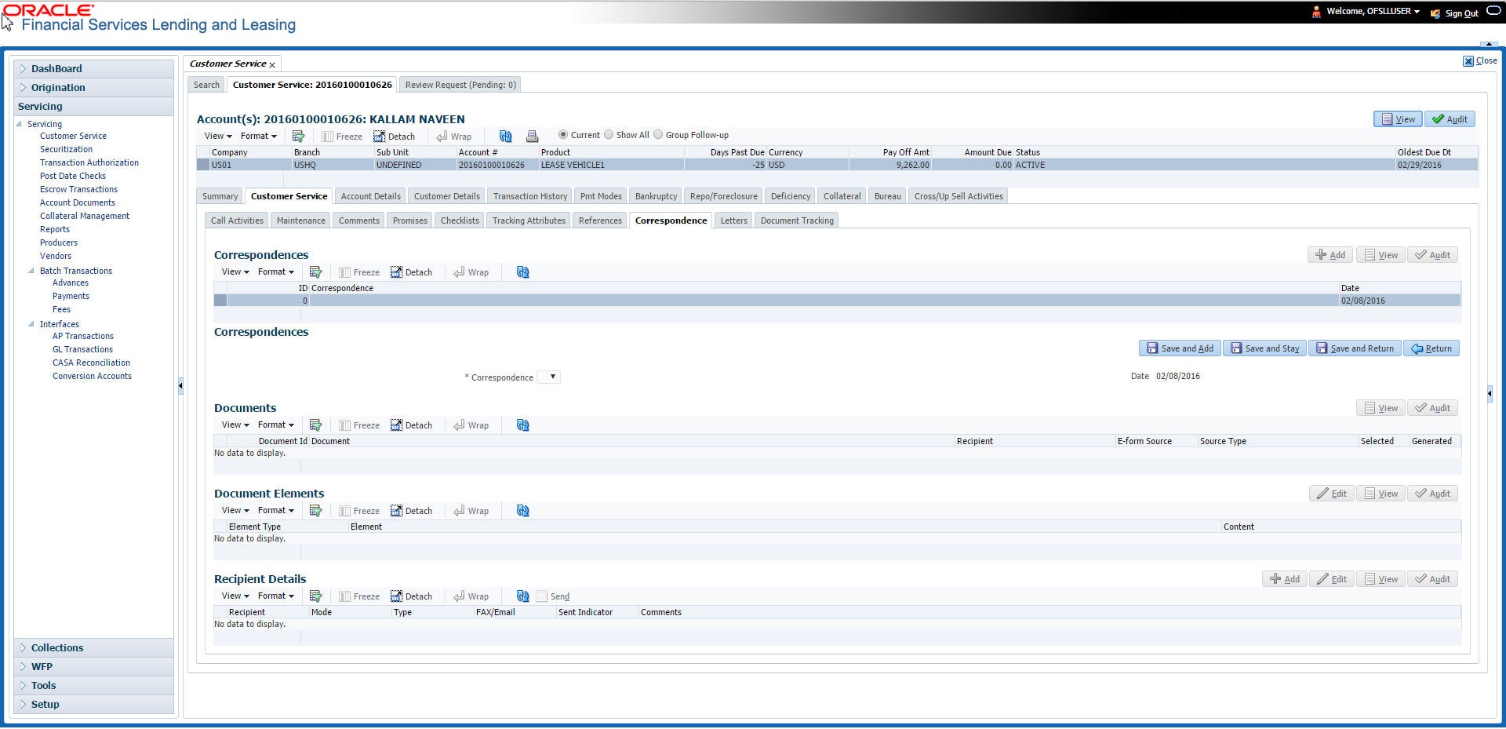Click the query icon in Document Elements toolbar
This screenshot has width=1506, height=729.
pos(315,510)
